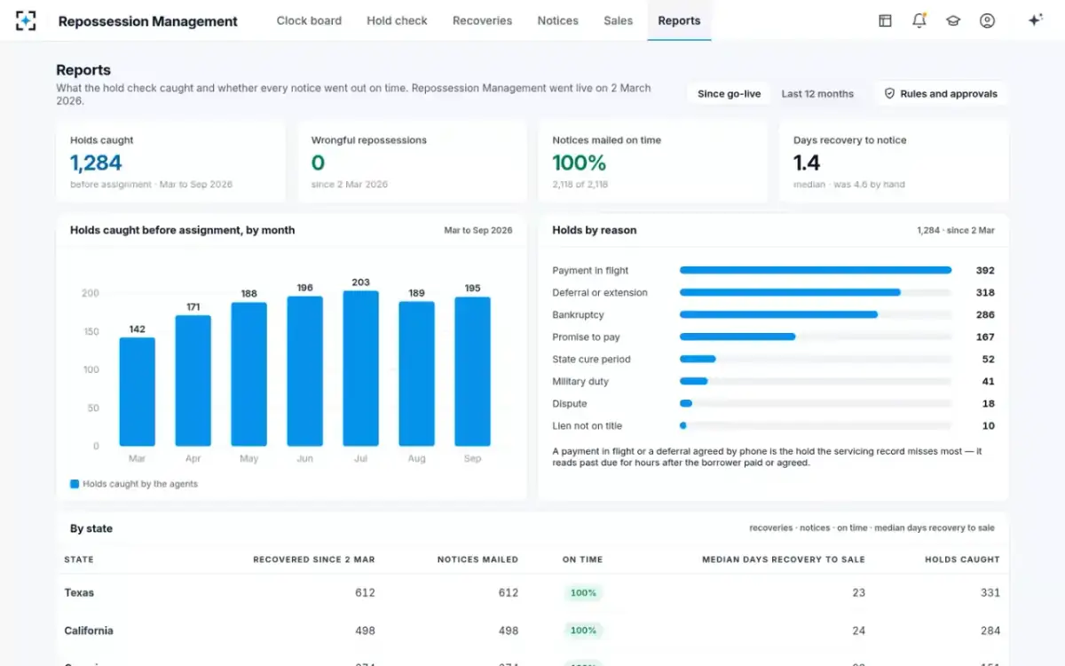Viewport: 1065px width, 666px height.
Task: Click the blue legend swatch for holds caught
Action: 75,484
